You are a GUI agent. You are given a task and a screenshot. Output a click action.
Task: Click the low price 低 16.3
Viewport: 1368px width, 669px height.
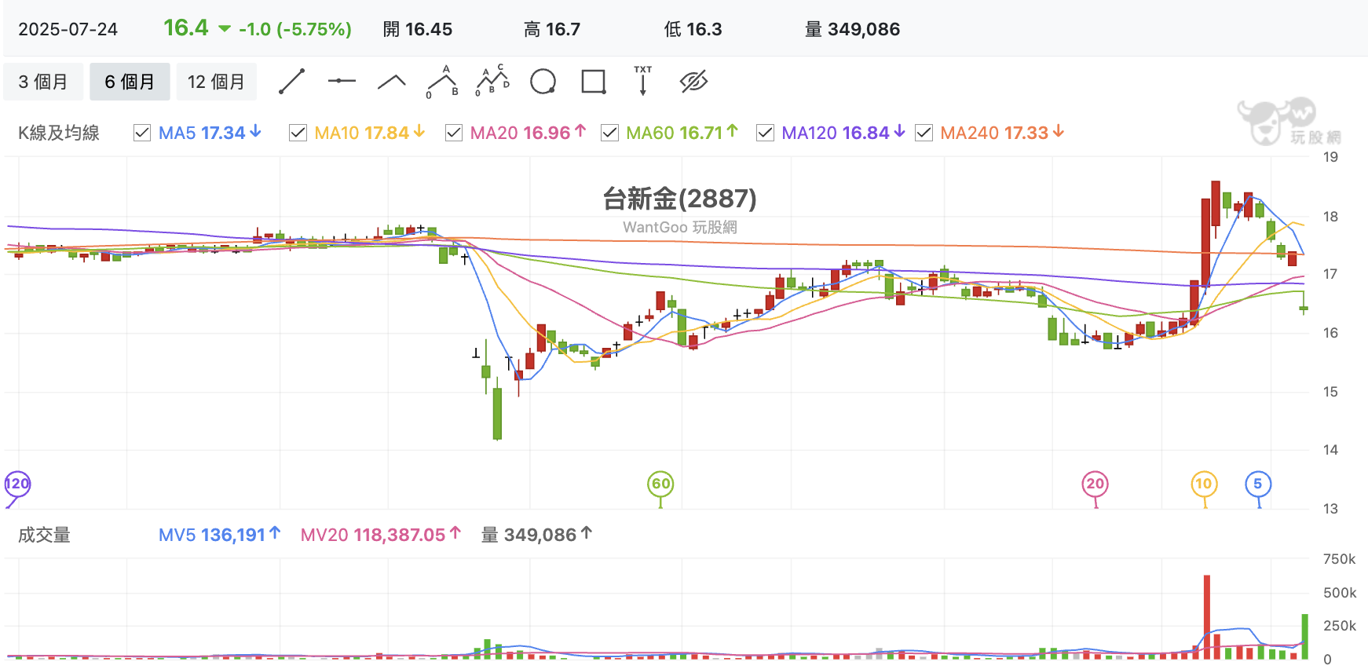click(693, 29)
